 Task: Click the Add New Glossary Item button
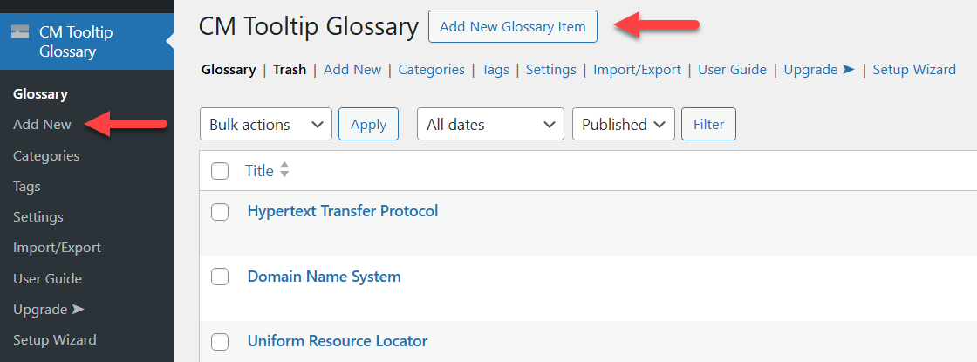[x=513, y=27]
